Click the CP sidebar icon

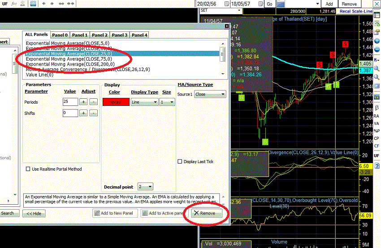pos(377,138)
